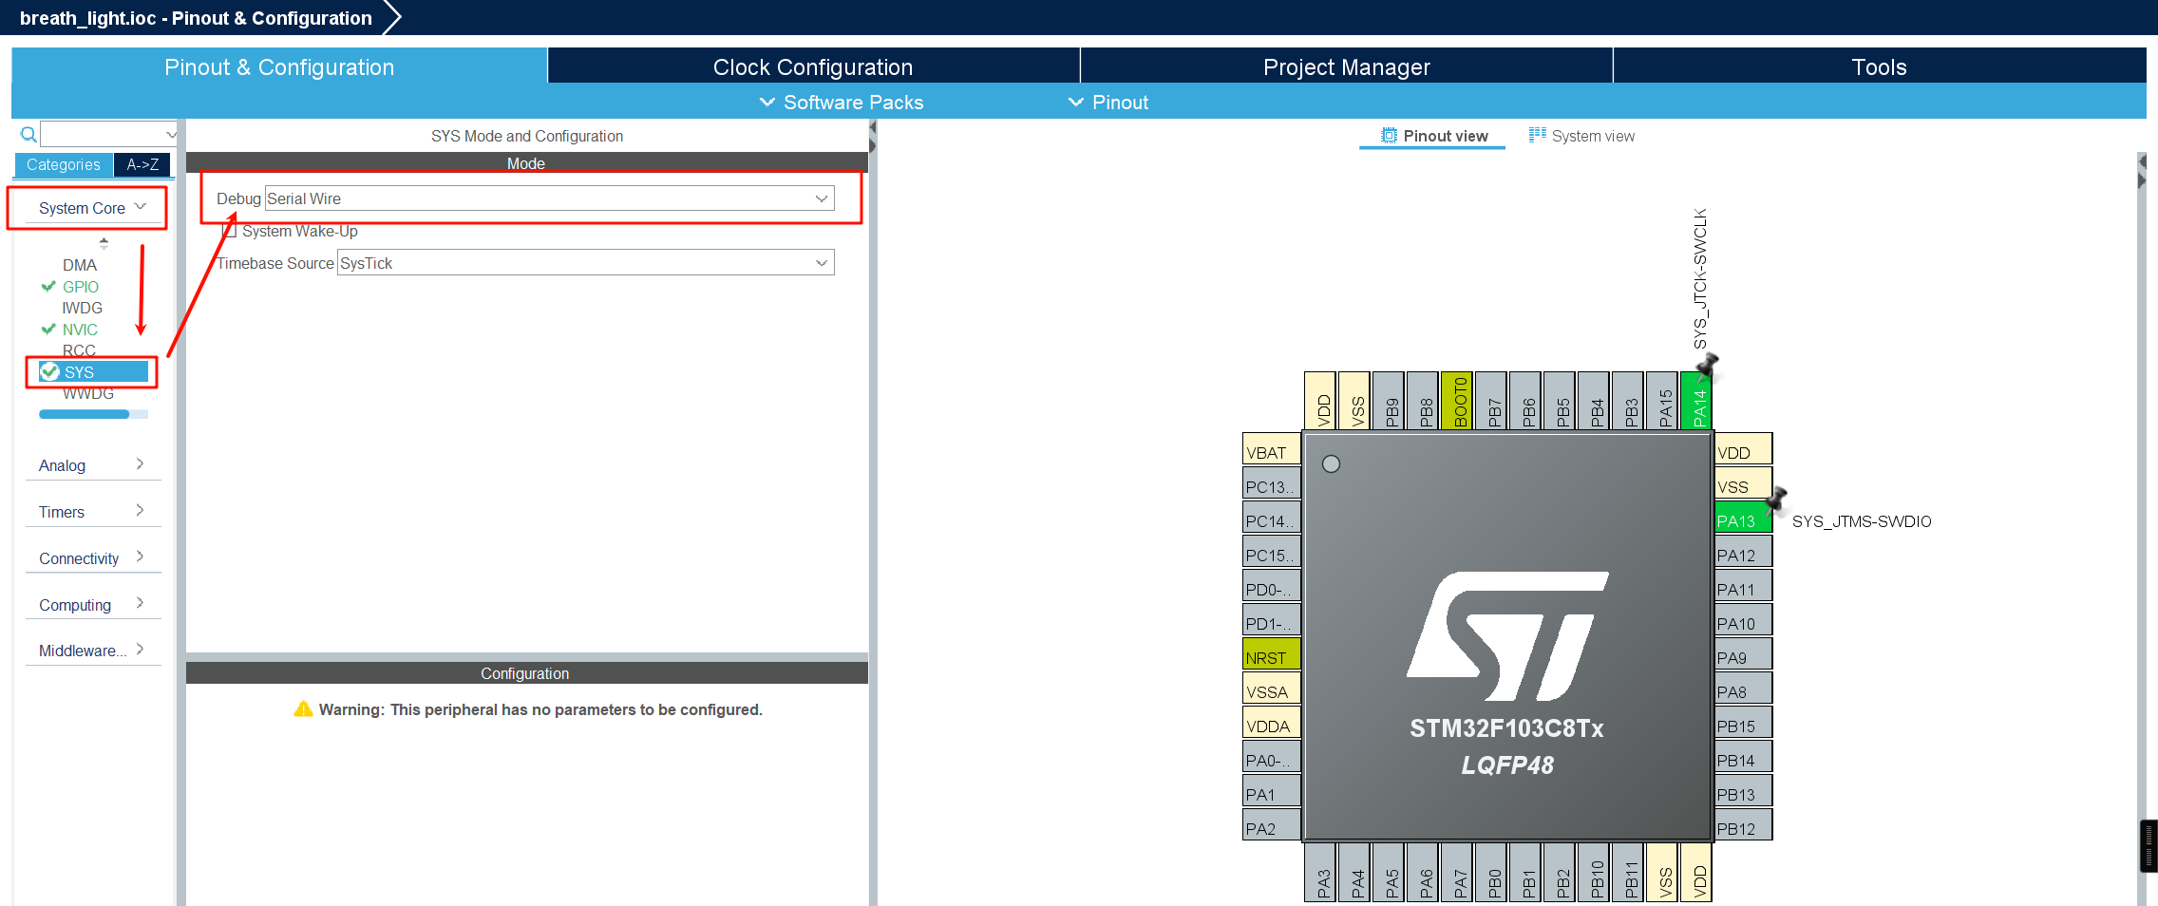Enable the System Wake-Up checkbox
2158x906 pixels.
pyautogui.click(x=229, y=232)
